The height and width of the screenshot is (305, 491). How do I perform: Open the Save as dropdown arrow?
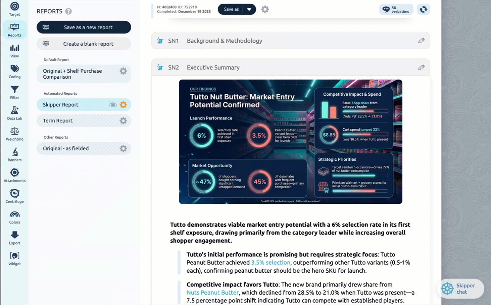pyautogui.click(x=249, y=9)
